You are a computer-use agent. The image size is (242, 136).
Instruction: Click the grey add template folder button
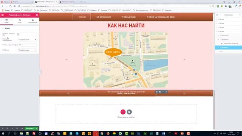(129, 112)
